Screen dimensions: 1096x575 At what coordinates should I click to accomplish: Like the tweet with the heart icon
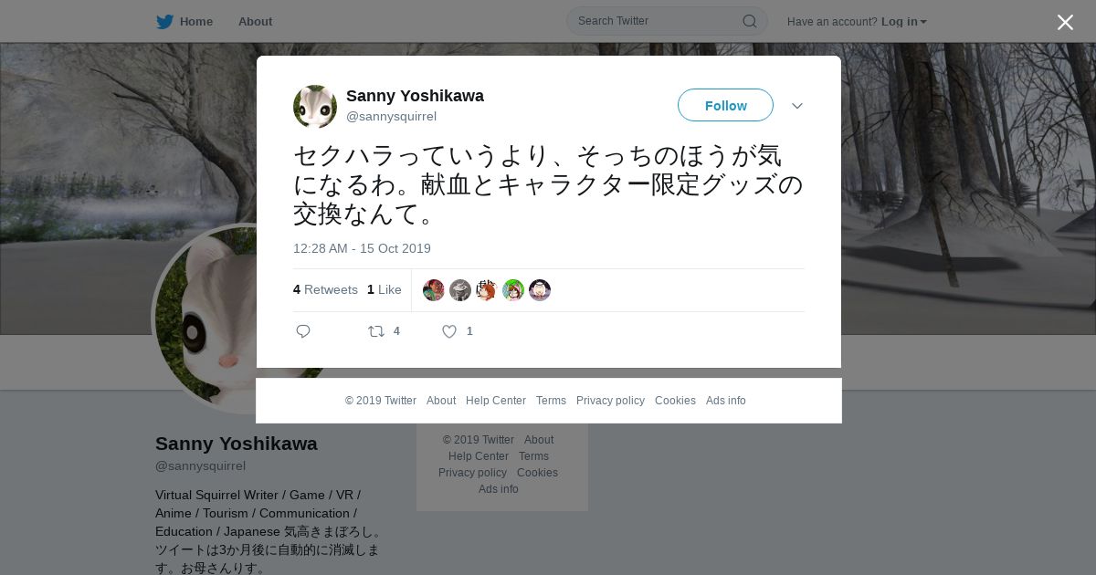point(449,331)
